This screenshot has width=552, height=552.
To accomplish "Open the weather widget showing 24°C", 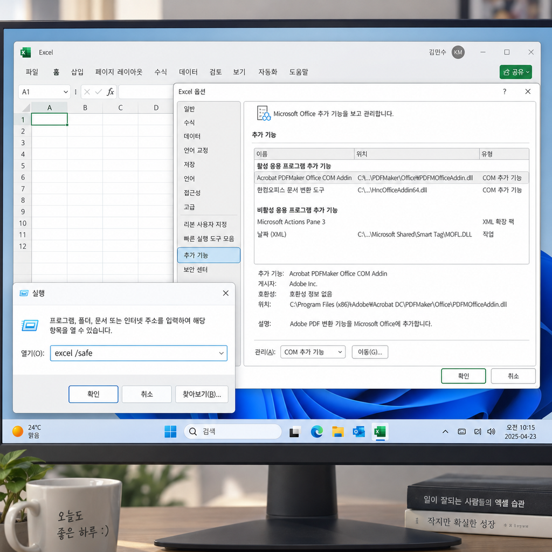I will 27,431.
